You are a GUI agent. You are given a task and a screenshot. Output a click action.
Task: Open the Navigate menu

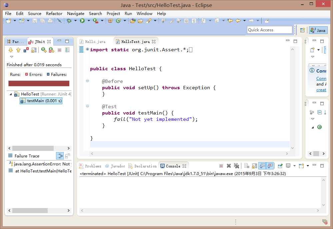(x=76, y=13)
